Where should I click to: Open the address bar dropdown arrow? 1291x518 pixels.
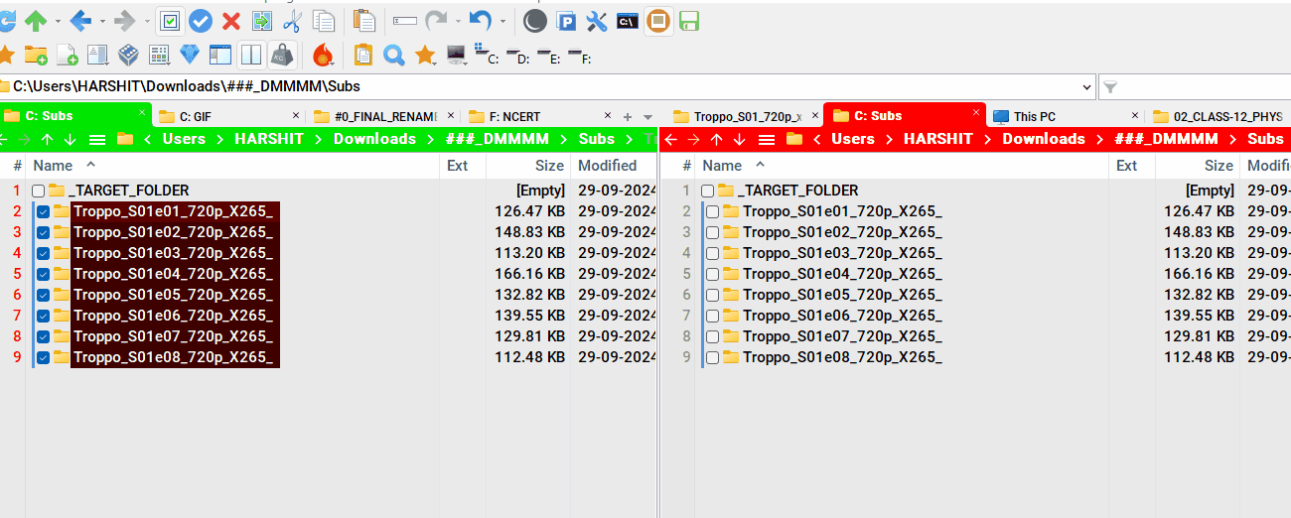1084,86
